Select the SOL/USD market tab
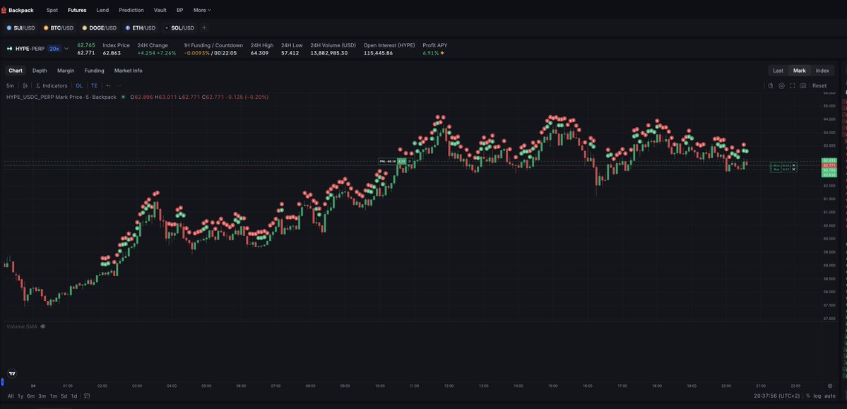Screen dimensions: 847x409 (179, 28)
